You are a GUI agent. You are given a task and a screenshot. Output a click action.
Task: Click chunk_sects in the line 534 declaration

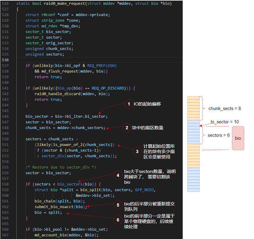[59, 49]
